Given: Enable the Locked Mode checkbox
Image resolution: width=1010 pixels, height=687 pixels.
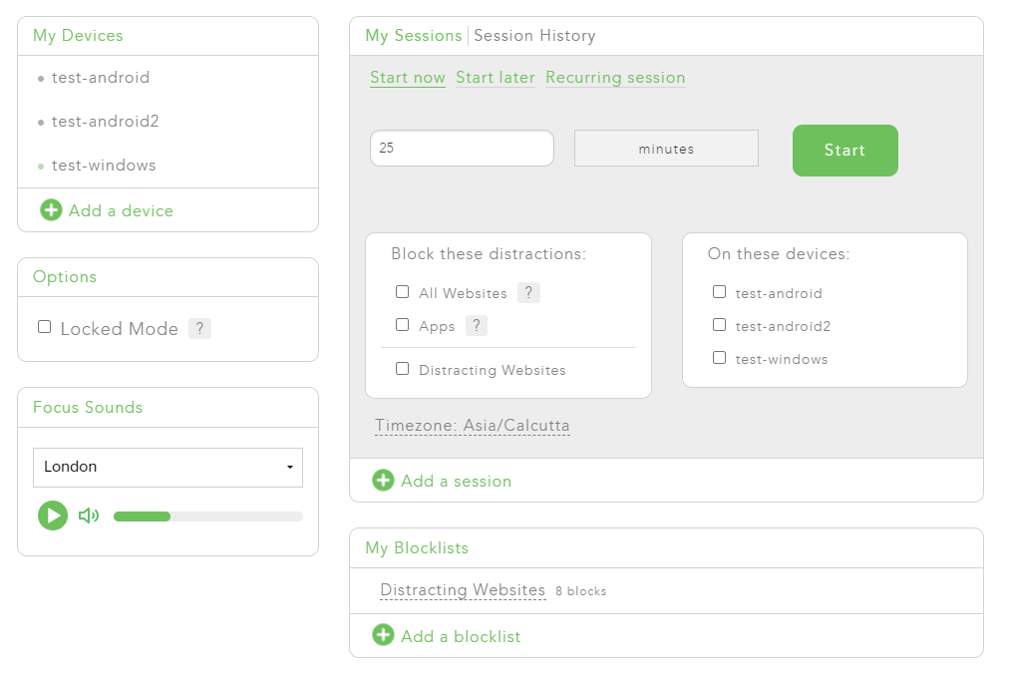Looking at the screenshot, I should [44, 327].
